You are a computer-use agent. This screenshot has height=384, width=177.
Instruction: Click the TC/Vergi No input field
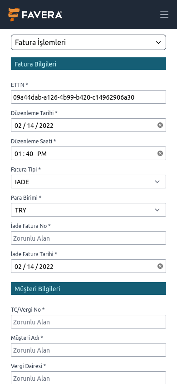(88, 322)
